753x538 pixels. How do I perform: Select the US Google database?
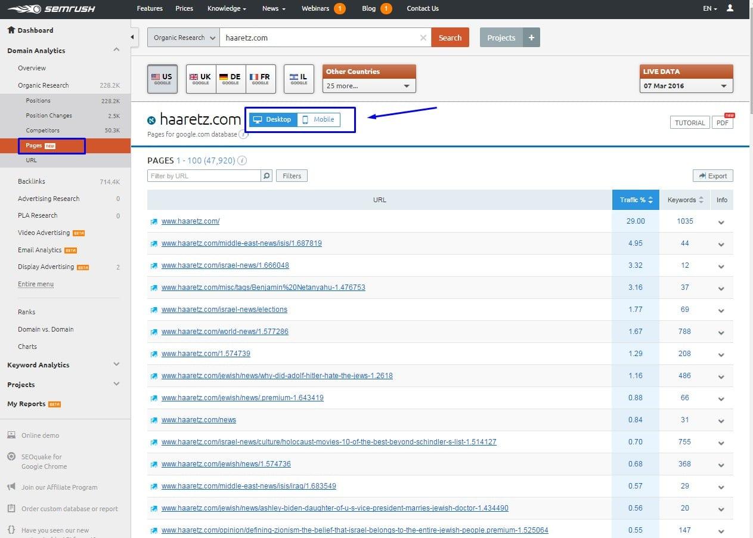click(162, 79)
